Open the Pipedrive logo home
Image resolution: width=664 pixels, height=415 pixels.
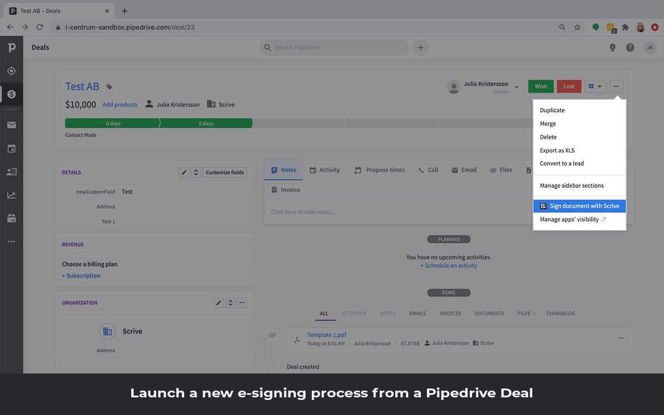(x=11, y=48)
